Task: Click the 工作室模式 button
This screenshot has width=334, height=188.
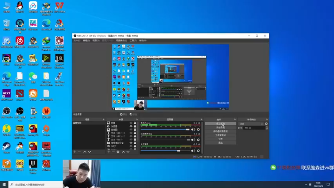Action: (220, 135)
